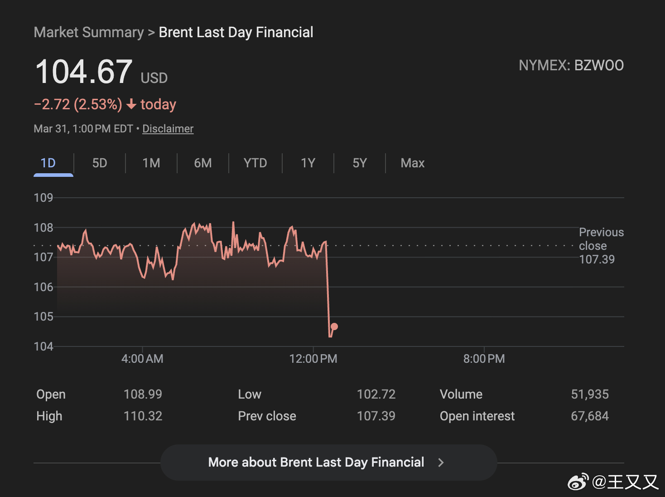This screenshot has width=665, height=497.
Task: Click More about Brent Last Day Financial
Action: 316,462
